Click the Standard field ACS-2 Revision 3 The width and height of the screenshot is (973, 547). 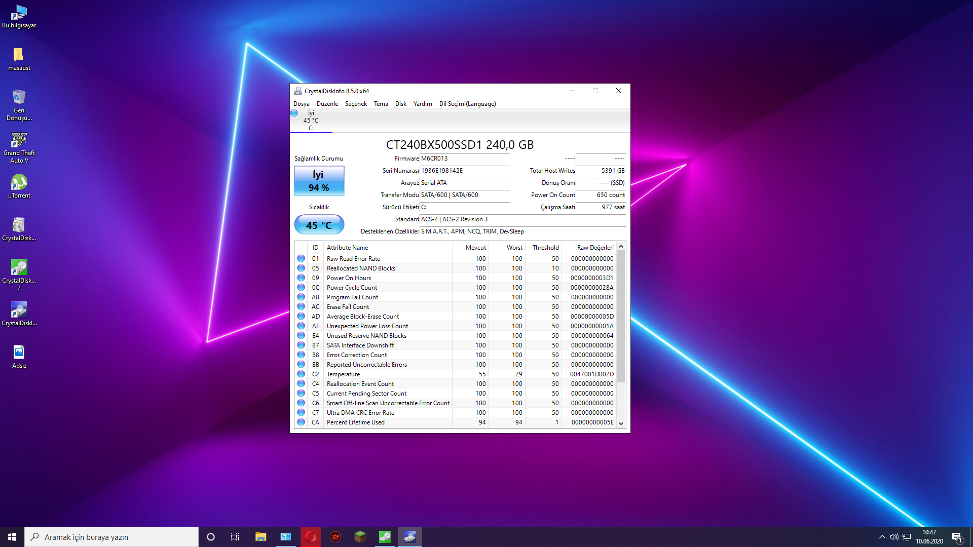tap(522, 219)
